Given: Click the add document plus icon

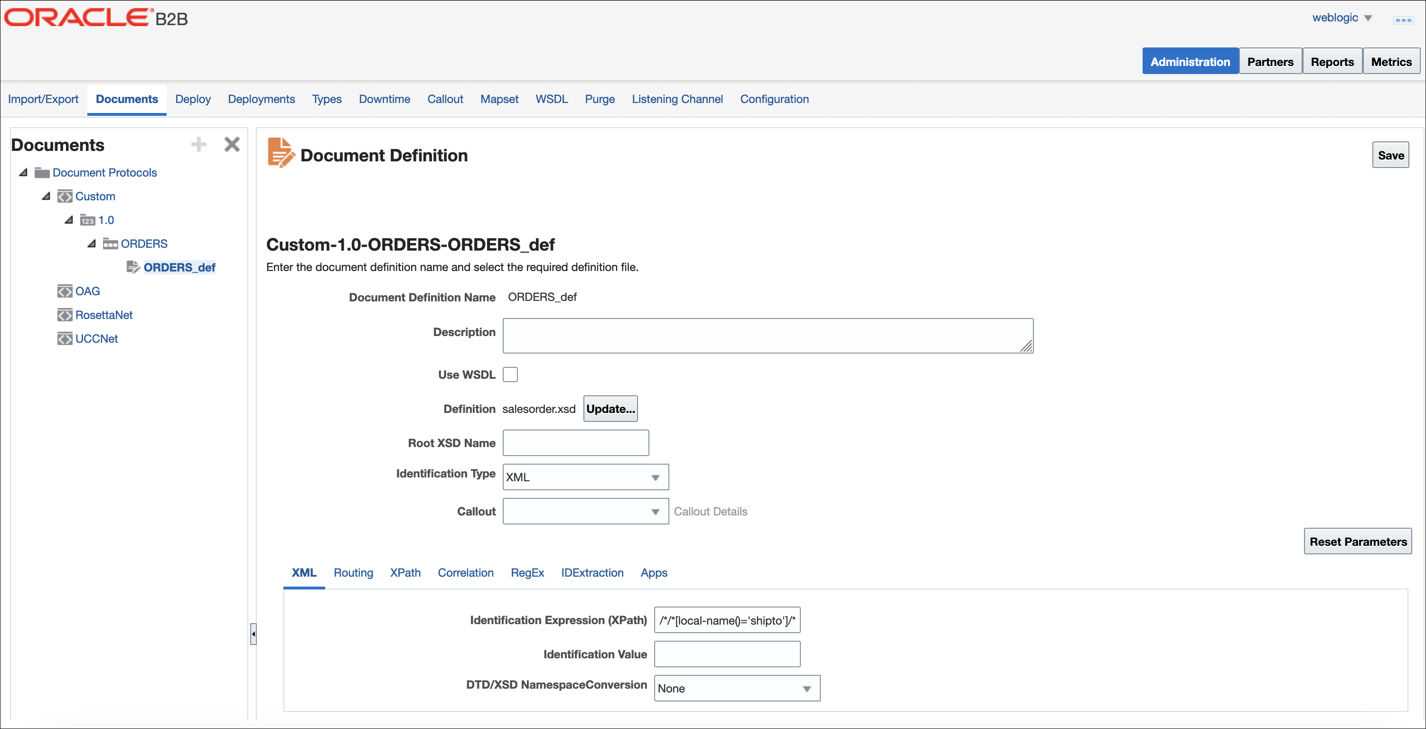Looking at the screenshot, I should [x=199, y=144].
